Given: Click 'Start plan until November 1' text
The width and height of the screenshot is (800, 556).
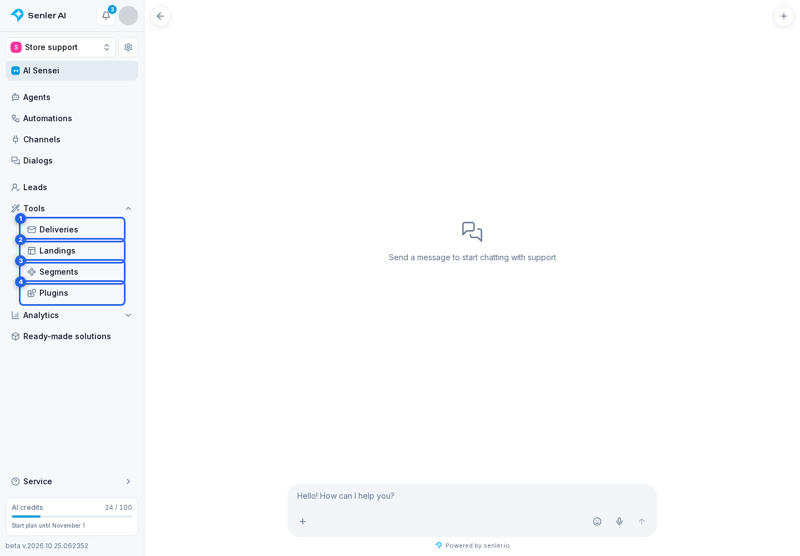Looking at the screenshot, I should (48, 525).
